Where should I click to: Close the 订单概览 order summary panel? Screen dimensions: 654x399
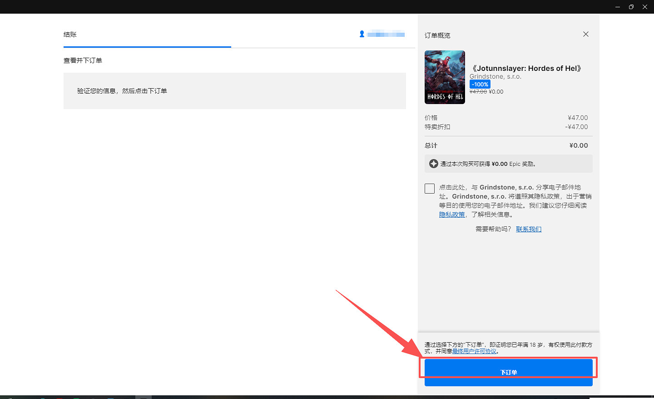tap(585, 34)
